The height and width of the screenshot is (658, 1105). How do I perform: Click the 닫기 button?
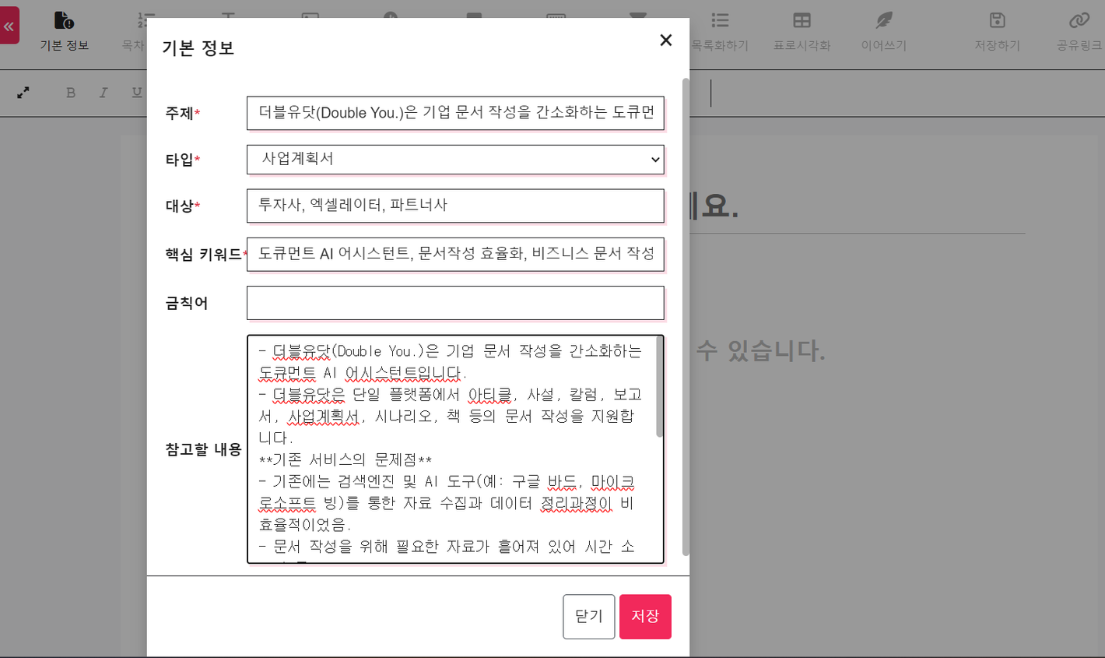589,617
